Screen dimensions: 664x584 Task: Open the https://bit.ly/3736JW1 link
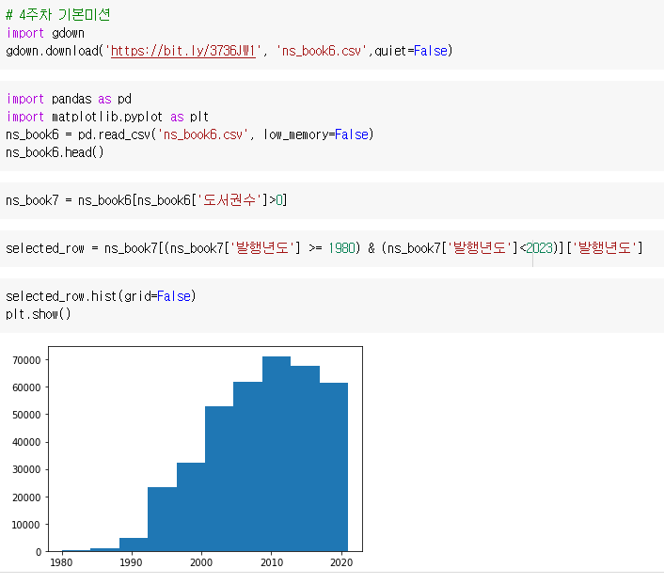point(183,51)
